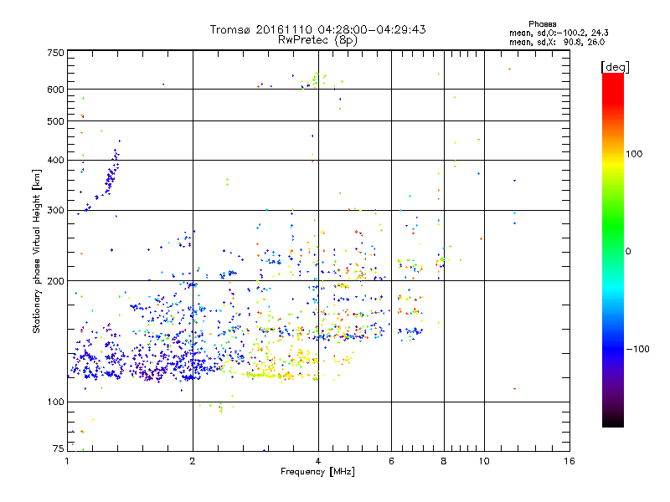Click x-axis tick label '4'
This screenshot has width=670, height=502.
pos(318,461)
